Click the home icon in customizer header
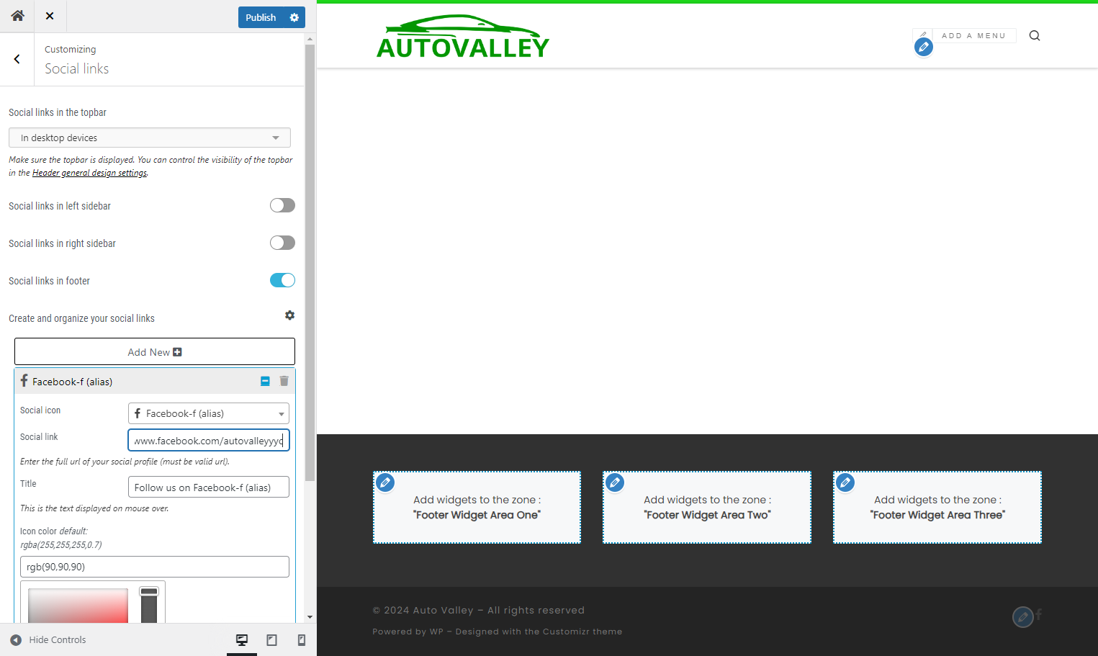The height and width of the screenshot is (656, 1098). click(x=17, y=16)
